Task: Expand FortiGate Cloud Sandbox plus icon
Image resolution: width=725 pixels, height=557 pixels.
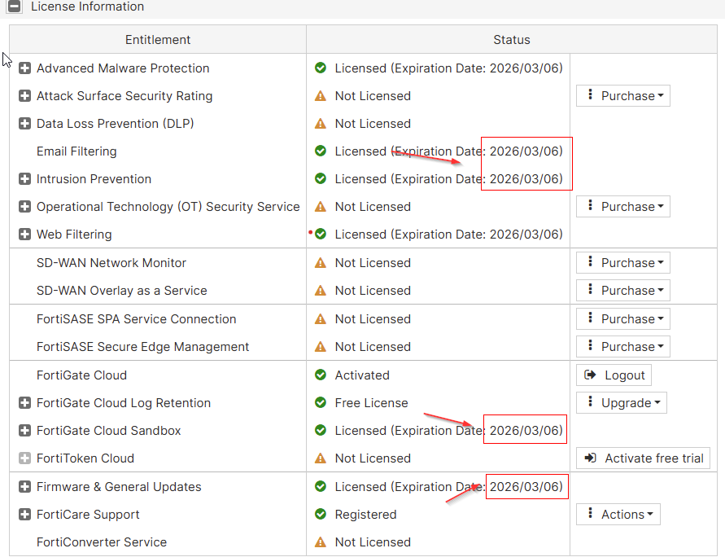Action: tap(24, 431)
